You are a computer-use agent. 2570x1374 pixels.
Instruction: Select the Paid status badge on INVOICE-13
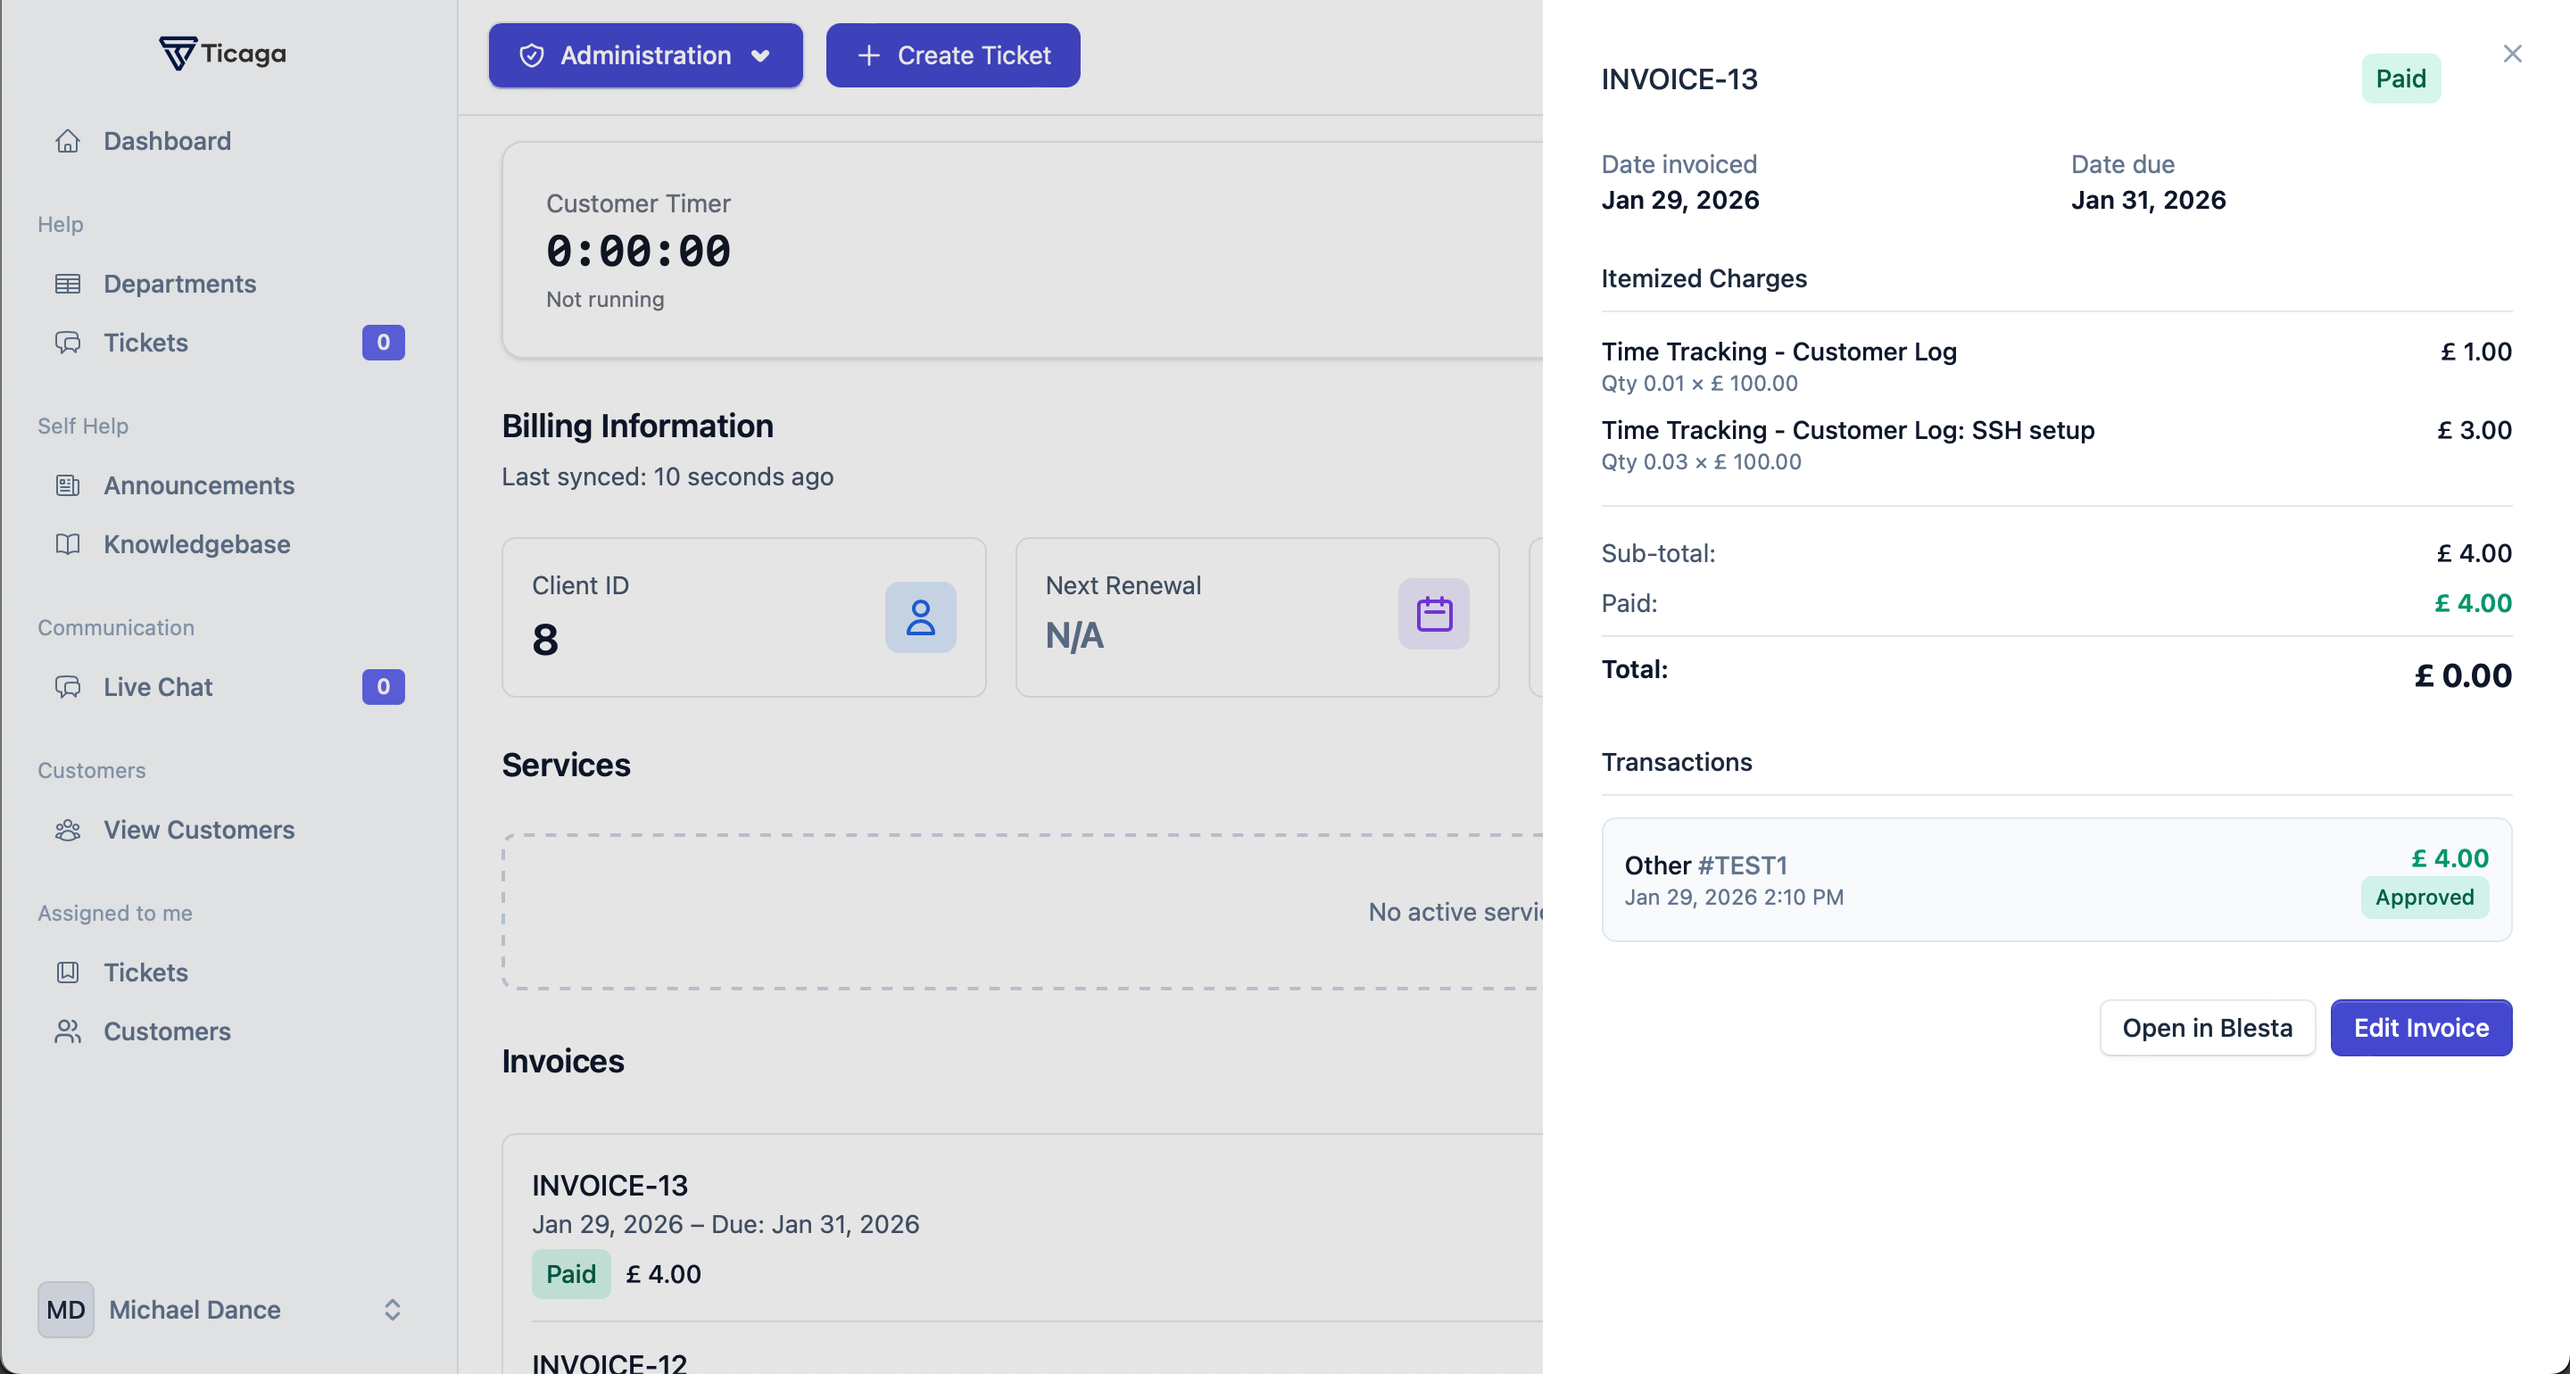(x=2400, y=78)
